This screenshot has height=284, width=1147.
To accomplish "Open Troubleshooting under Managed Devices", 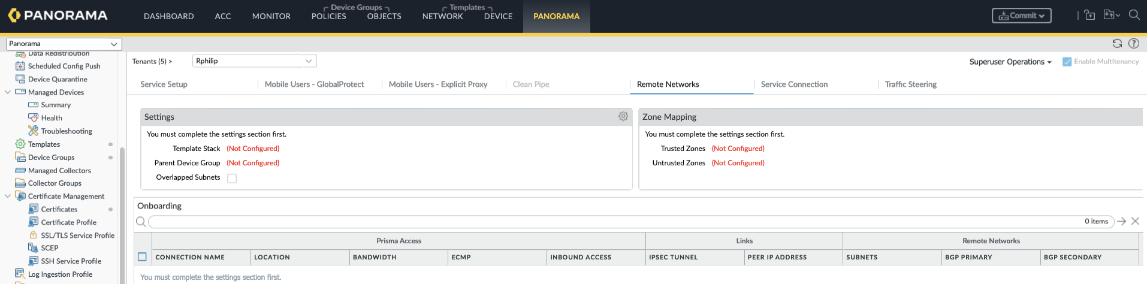I will pyautogui.click(x=66, y=131).
